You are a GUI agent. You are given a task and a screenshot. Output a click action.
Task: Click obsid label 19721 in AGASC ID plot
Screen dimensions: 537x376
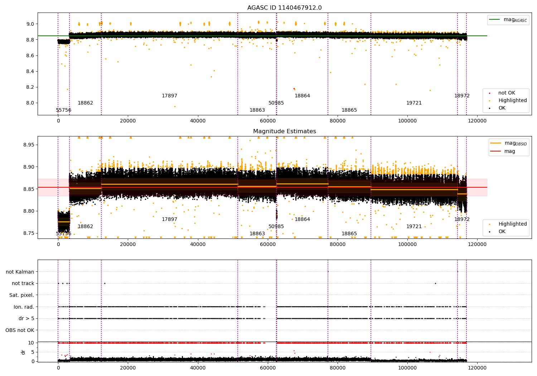[414, 103]
